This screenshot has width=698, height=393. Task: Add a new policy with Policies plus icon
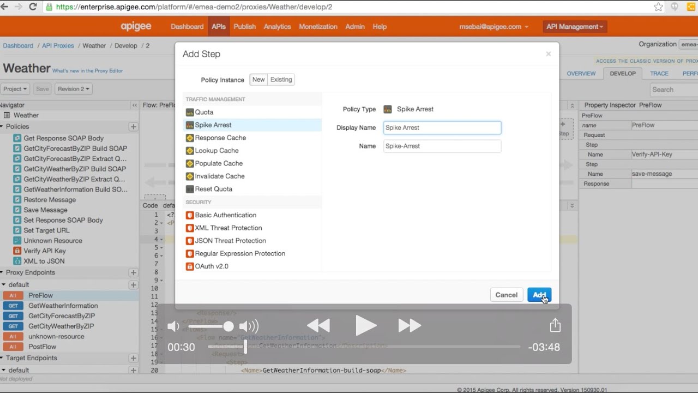pyautogui.click(x=133, y=127)
